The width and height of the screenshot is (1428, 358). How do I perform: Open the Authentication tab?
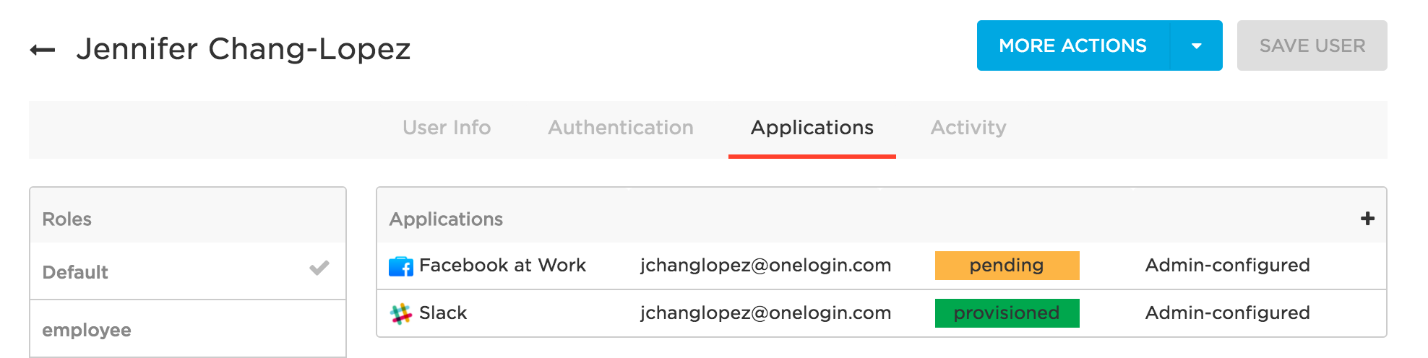tap(621, 128)
